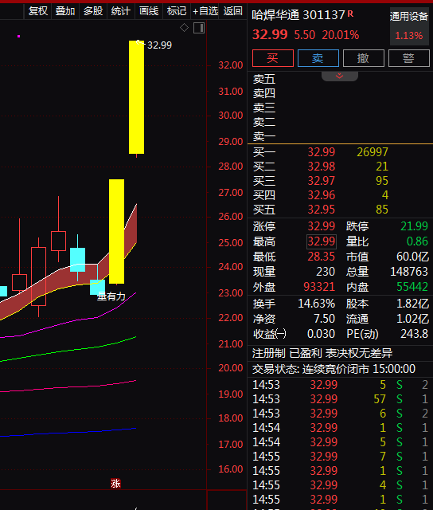Click the 警 alert button
433x510 pixels.
pos(408,58)
